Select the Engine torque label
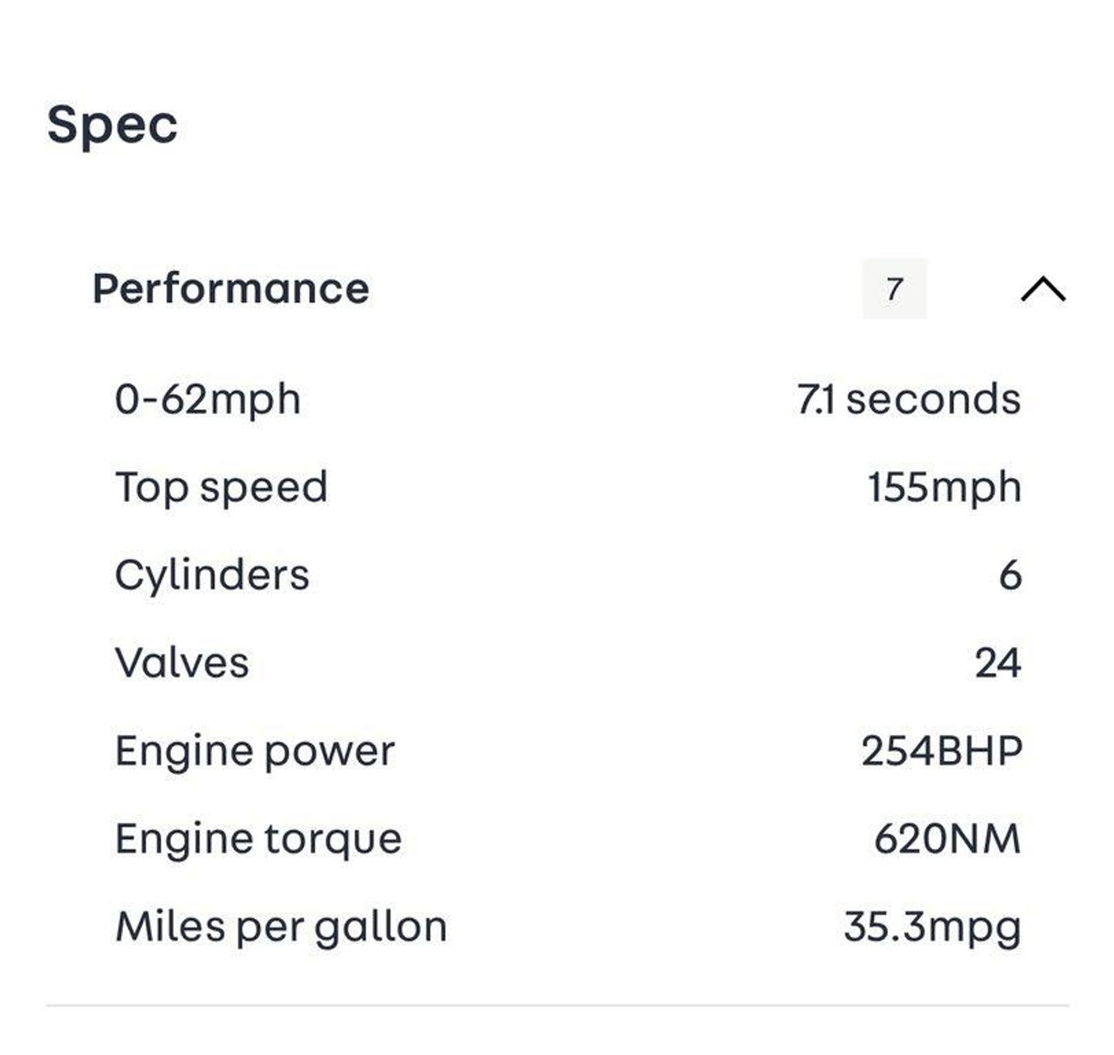The height and width of the screenshot is (1055, 1114). pyautogui.click(x=258, y=838)
